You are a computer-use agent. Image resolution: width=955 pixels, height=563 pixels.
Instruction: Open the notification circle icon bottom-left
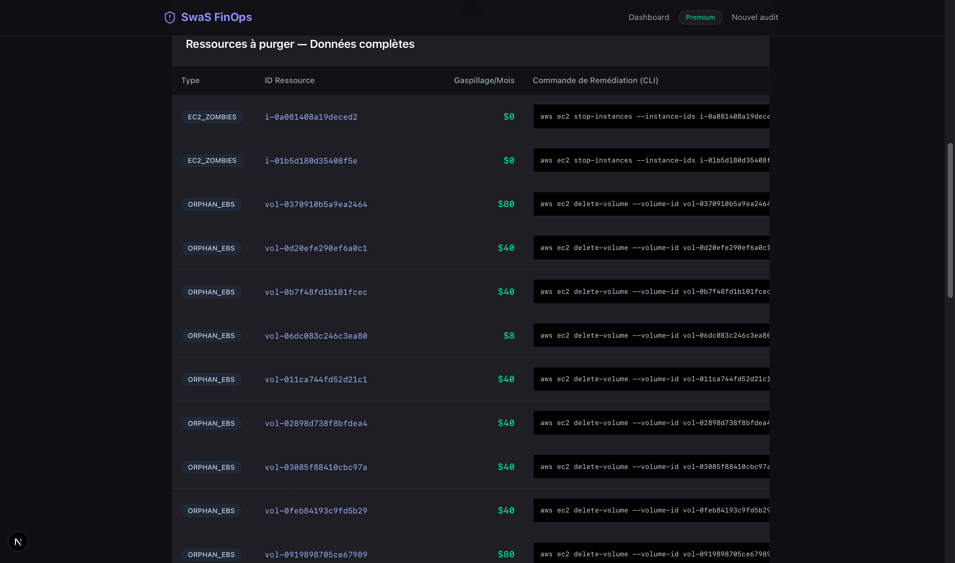(x=18, y=541)
